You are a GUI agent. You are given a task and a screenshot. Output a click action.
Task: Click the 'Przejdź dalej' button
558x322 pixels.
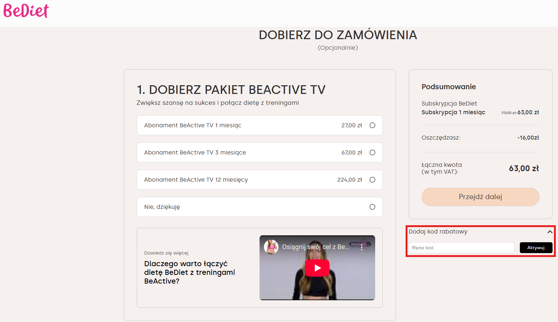pyautogui.click(x=480, y=197)
